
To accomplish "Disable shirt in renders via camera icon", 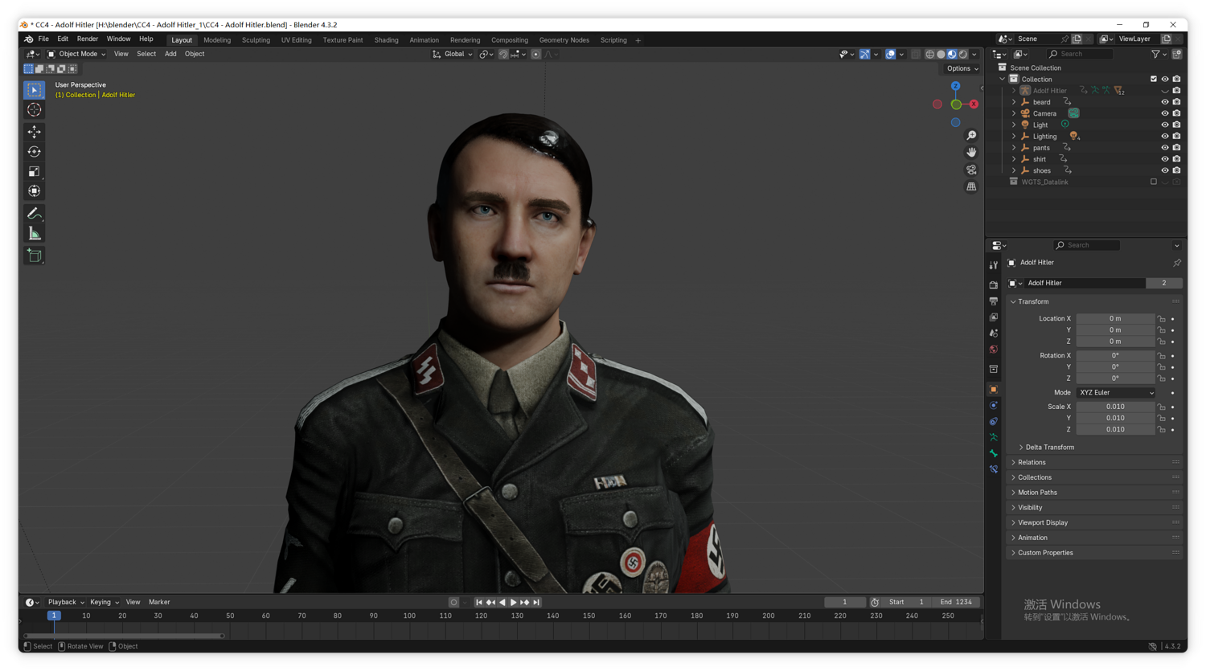I will click(1176, 159).
